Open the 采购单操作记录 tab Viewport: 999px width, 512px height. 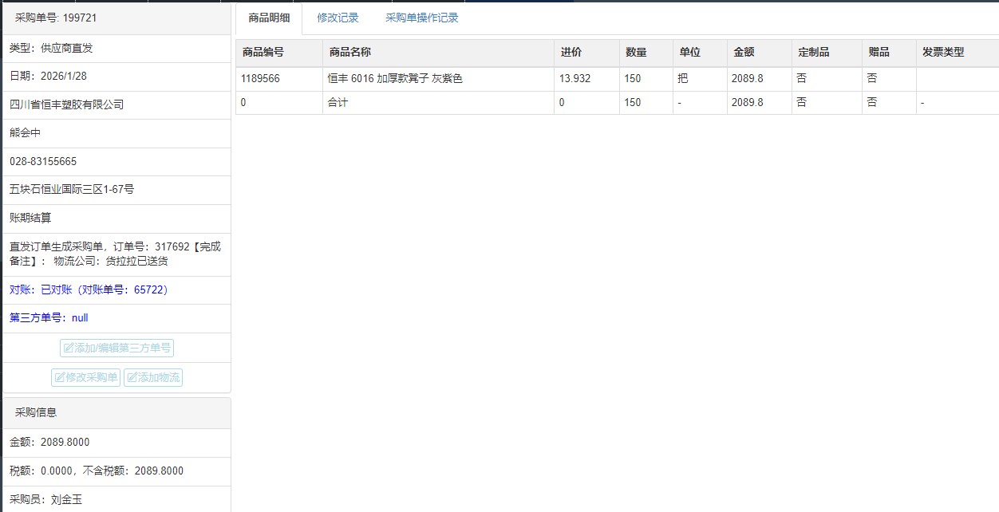pos(421,18)
